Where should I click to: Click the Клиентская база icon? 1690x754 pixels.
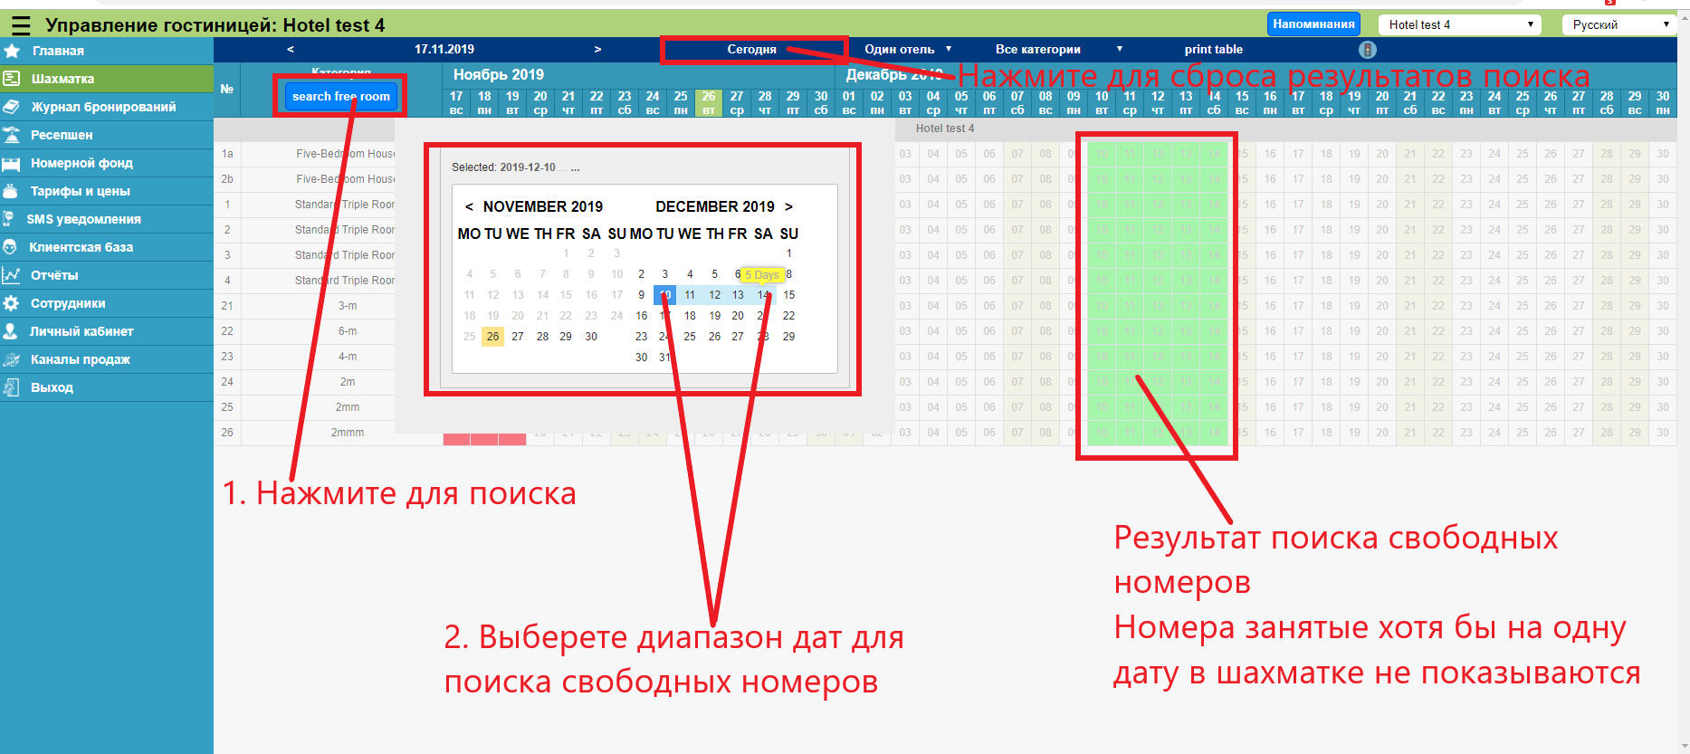point(11,247)
